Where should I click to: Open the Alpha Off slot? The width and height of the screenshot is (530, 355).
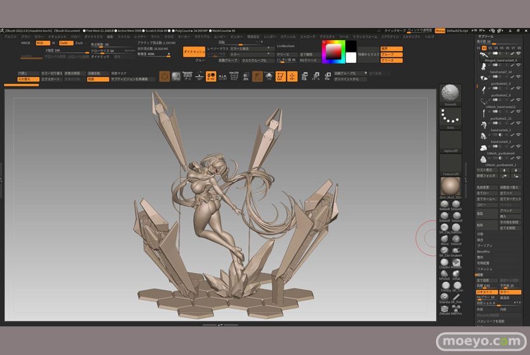450,143
